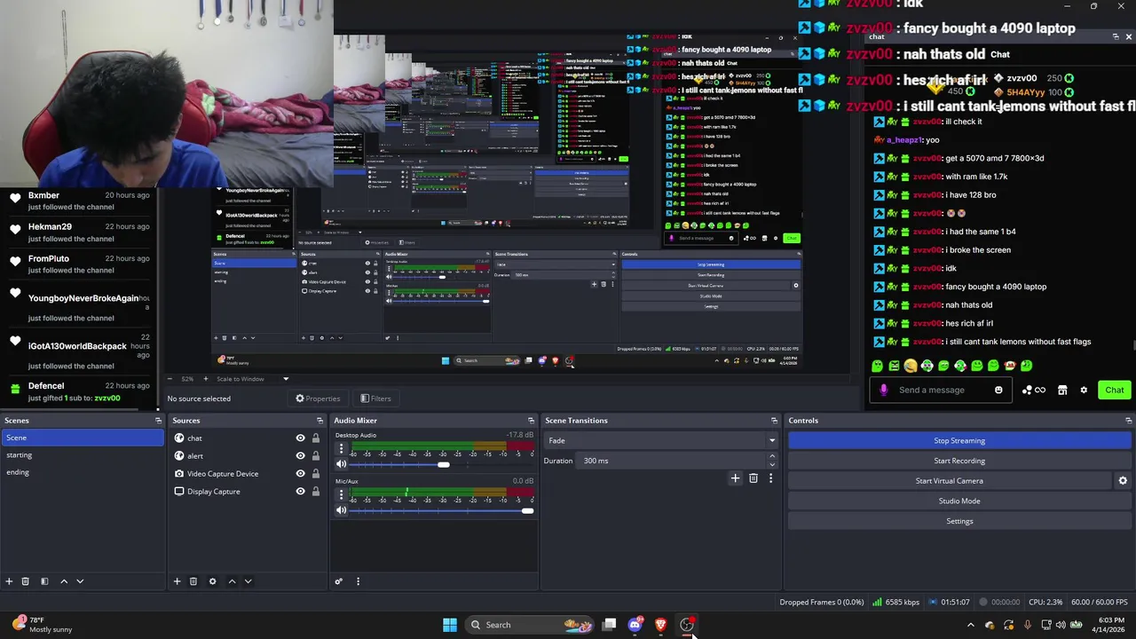
Task: Send message with green Chat button
Action: pos(1115,390)
